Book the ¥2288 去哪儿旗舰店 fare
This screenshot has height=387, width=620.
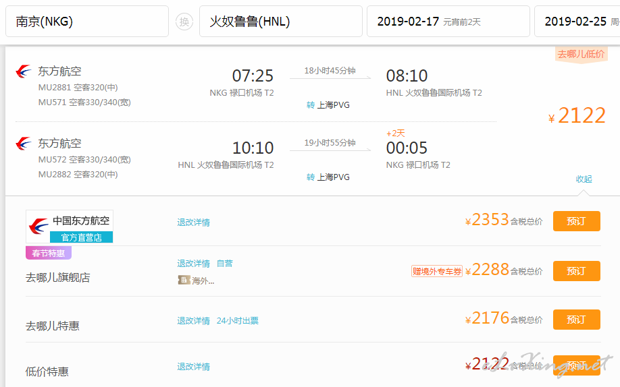pyautogui.click(x=577, y=271)
